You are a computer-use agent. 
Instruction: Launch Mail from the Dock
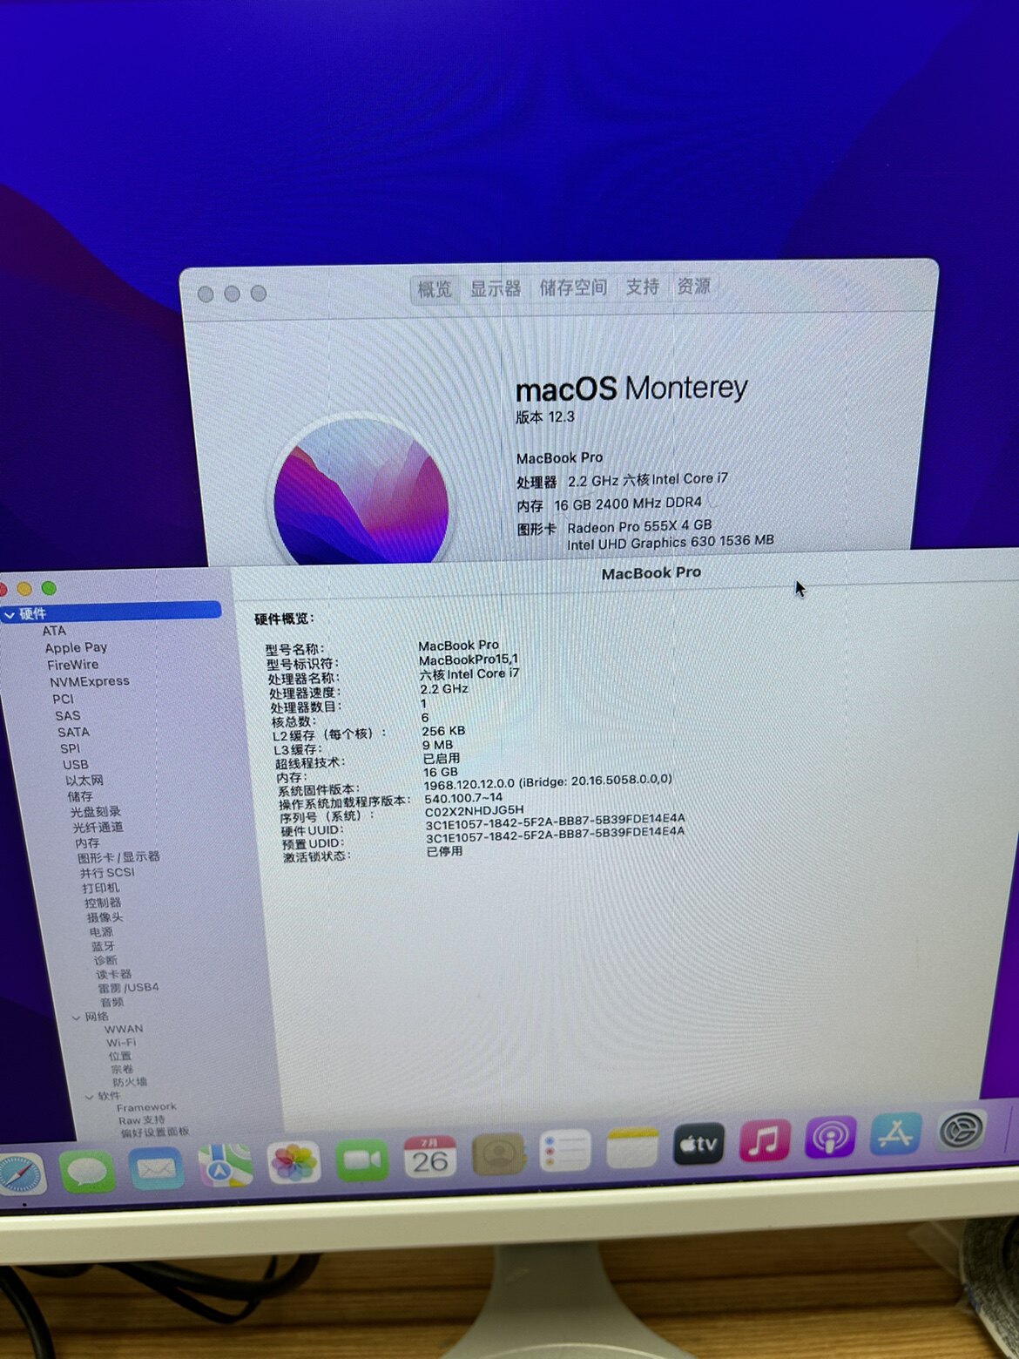pos(156,1167)
